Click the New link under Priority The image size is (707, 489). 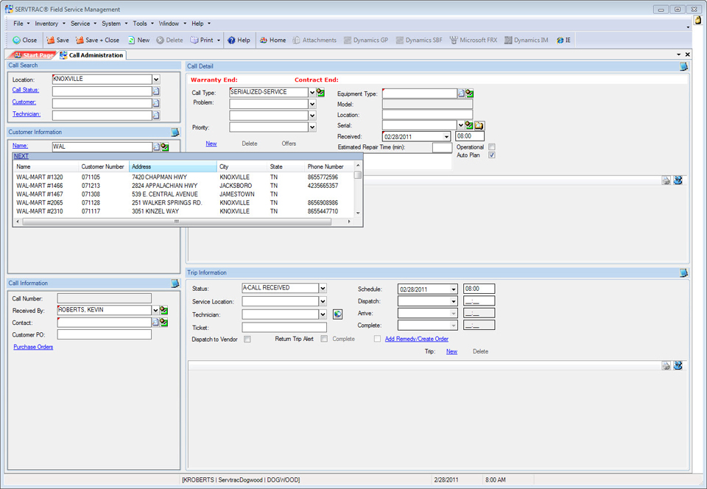(211, 144)
